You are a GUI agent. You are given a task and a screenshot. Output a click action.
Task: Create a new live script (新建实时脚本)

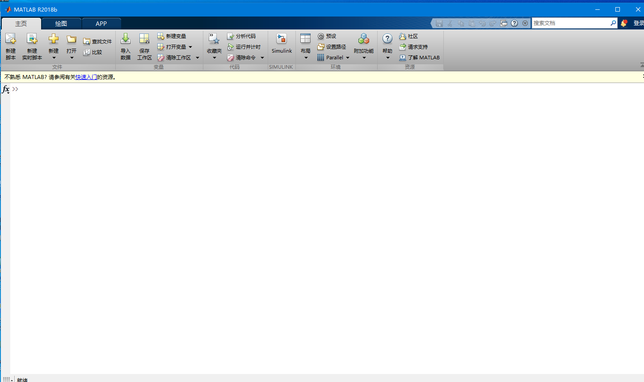pyautogui.click(x=32, y=46)
